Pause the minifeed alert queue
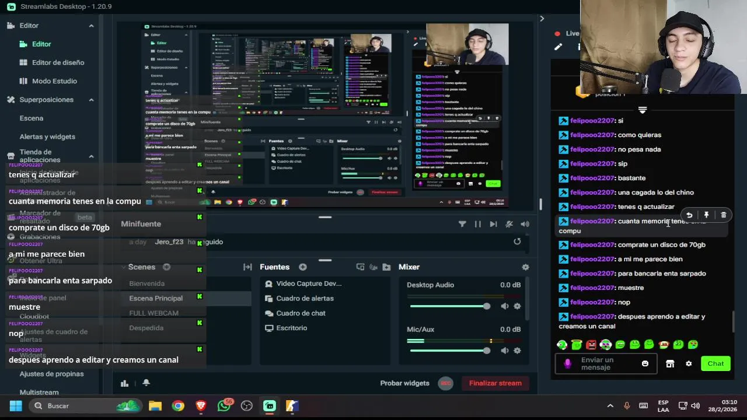The height and width of the screenshot is (420, 747). pyautogui.click(x=478, y=224)
